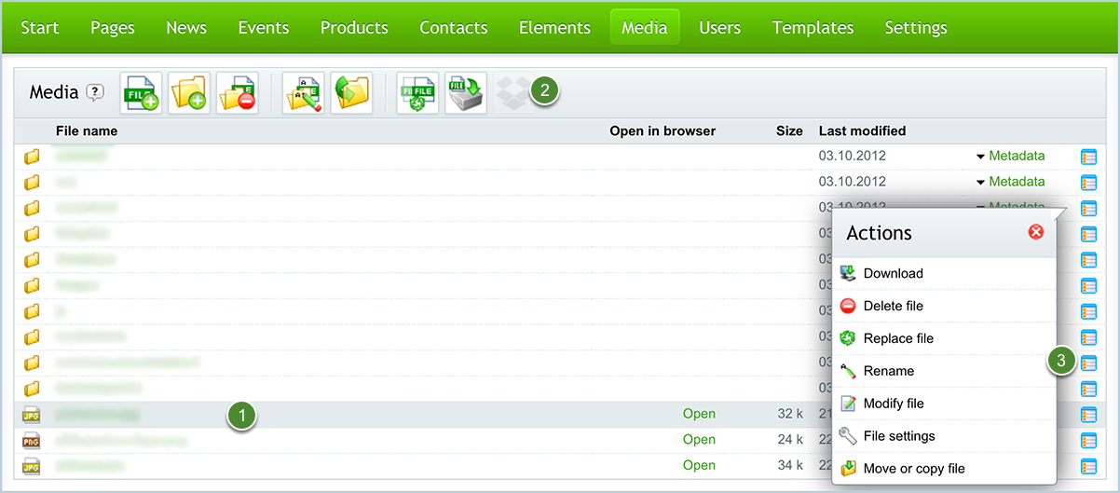Click the File name column header

[87, 130]
